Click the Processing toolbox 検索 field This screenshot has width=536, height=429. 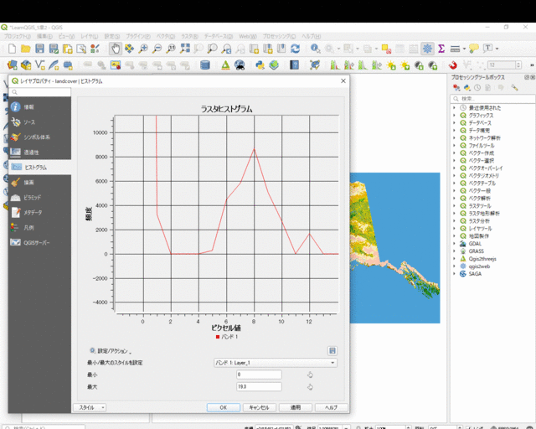tap(493, 99)
